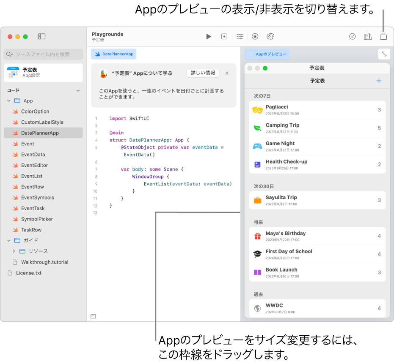The image size is (394, 364).
Task: Select DatePlannerApp file in sidebar
Action: pos(43,133)
